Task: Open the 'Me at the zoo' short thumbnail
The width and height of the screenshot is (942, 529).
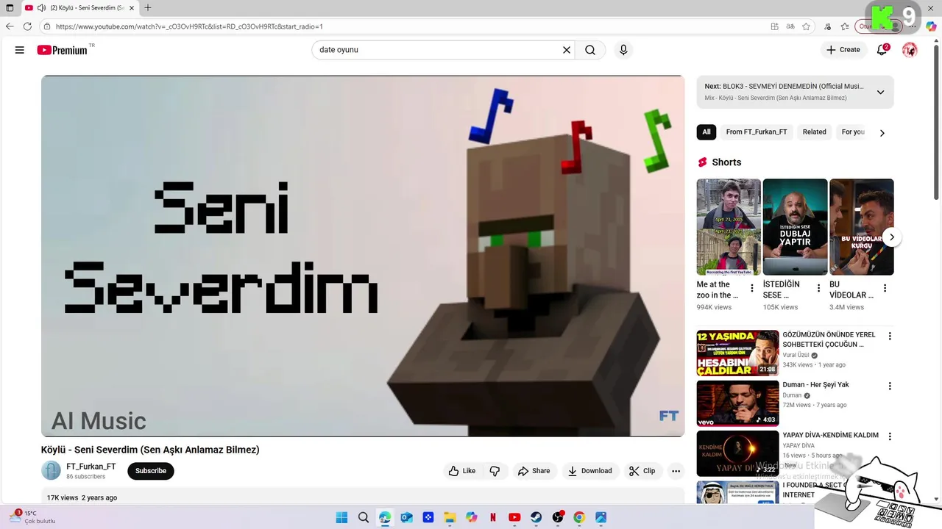Action: (x=729, y=227)
